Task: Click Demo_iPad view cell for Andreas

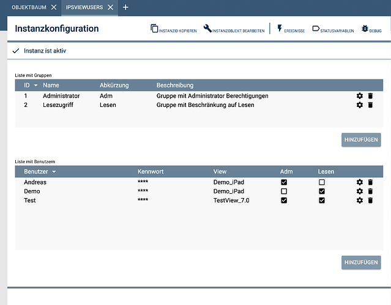Action: click(x=228, y=182)
